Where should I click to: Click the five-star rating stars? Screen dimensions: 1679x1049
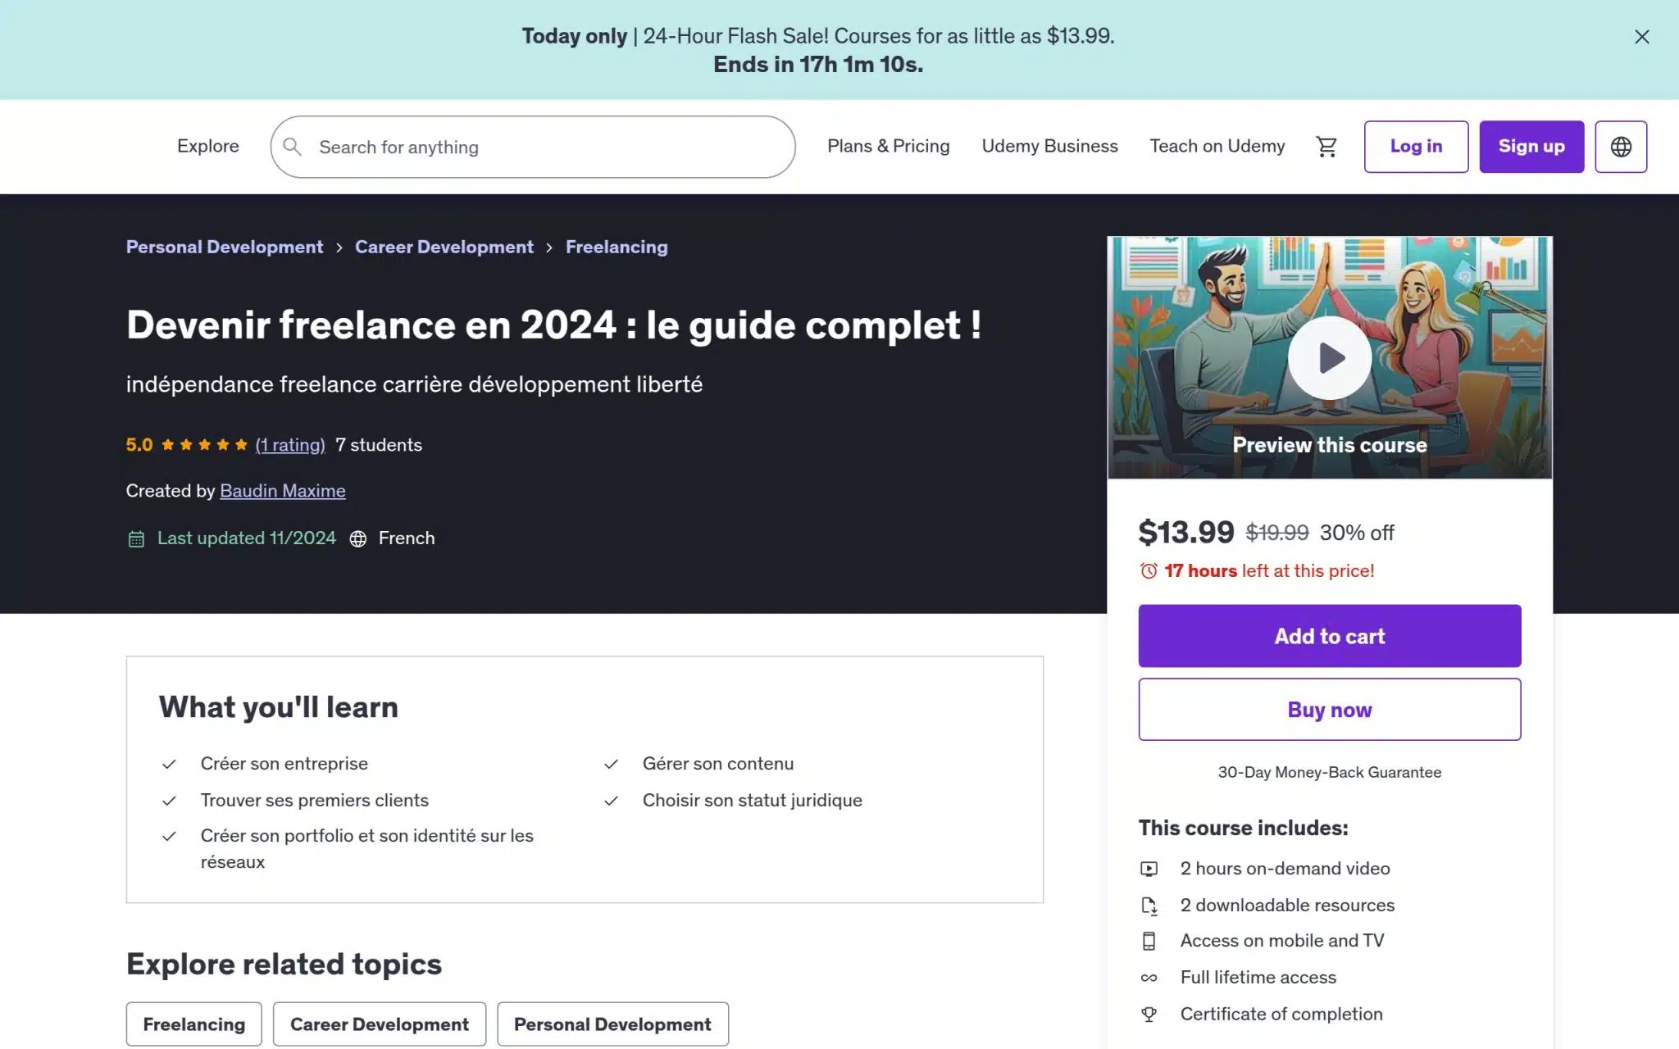click(204, 445)
